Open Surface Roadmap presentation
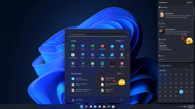Screen dimensions: 195x109 click(x=108, y=79)
